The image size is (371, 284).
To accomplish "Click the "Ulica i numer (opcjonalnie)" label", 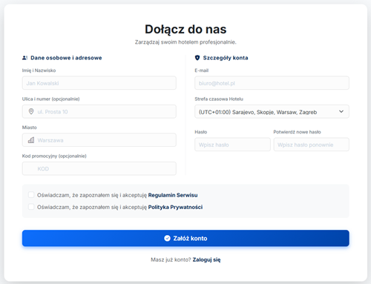I will [x=50, y=99].
